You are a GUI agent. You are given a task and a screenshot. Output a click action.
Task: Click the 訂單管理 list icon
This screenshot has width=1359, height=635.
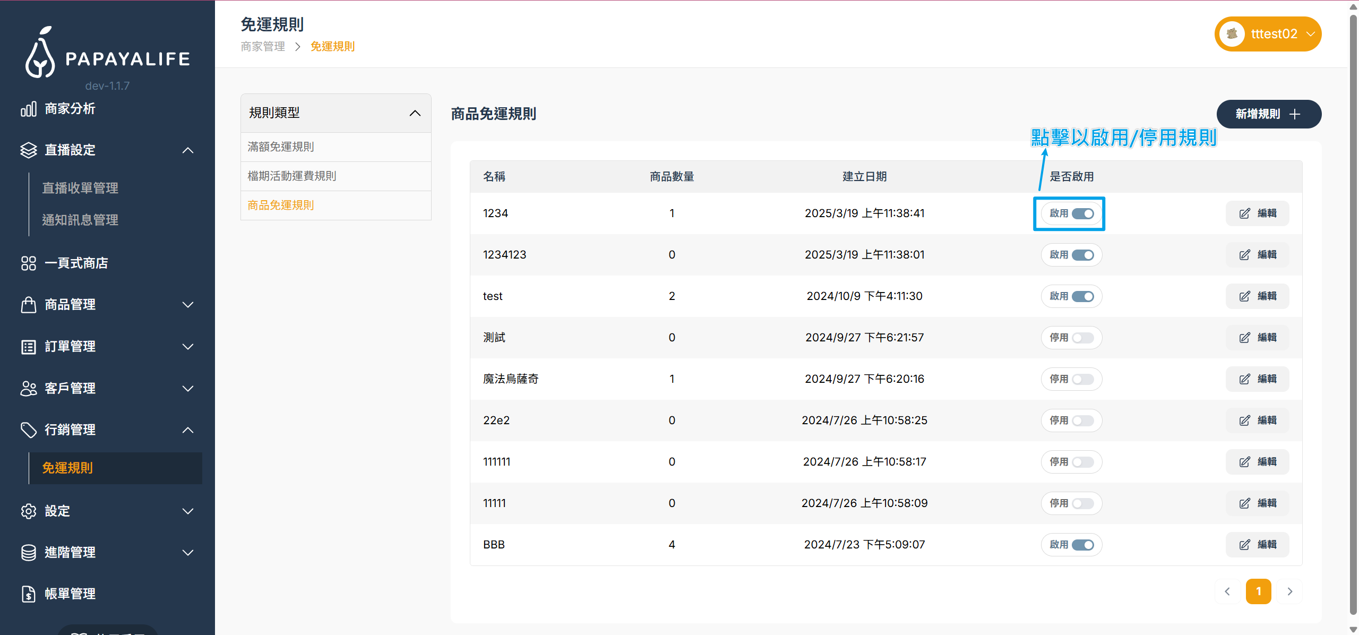coord(29,346)
